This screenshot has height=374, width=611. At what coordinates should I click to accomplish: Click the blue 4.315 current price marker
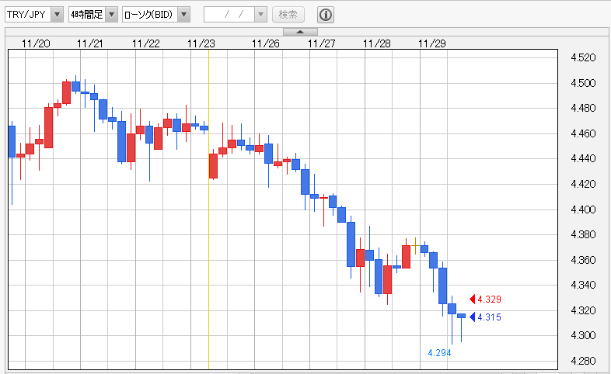point(486,317)
